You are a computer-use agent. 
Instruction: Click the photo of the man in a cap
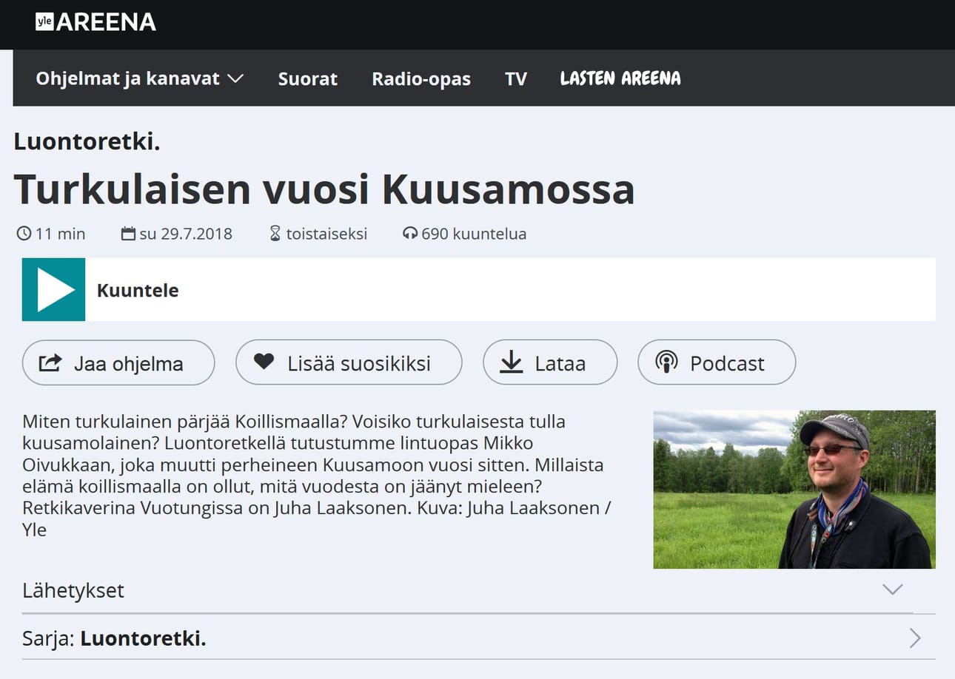coord(794,490)
